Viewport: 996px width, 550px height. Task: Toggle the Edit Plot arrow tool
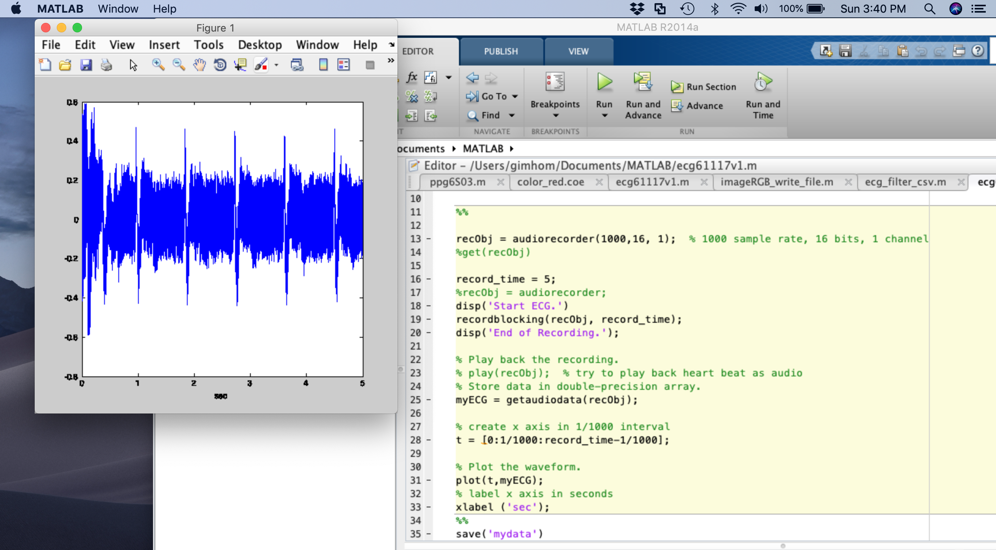click(x=133, y=65)
